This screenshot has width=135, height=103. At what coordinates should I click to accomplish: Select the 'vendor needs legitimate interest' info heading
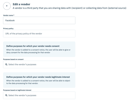coord(38,77)
